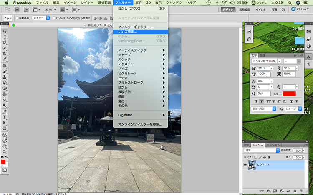The width and height of the screenshot is (313, 195).
Task: Open the 通常 blend mode dropdown
Action: click(x=262, y=151)
